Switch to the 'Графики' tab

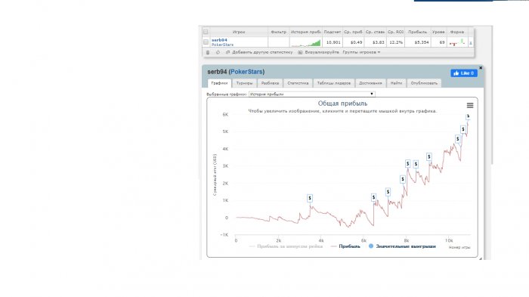(x=219, y=83)
